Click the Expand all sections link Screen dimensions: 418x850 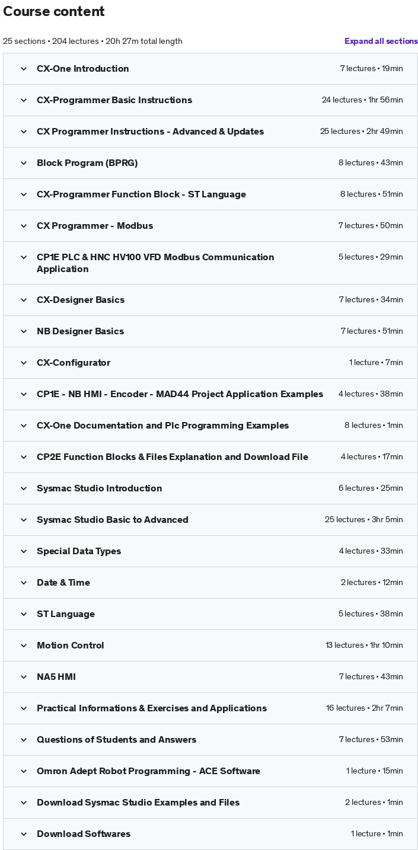coord(381,41)
